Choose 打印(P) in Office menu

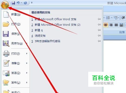[15, 53]
